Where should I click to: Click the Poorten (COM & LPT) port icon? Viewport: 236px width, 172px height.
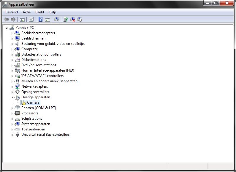coord(18,108)
